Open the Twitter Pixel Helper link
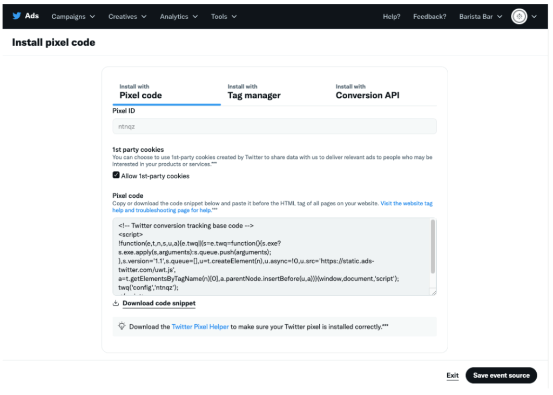 [x=200, y=327]
